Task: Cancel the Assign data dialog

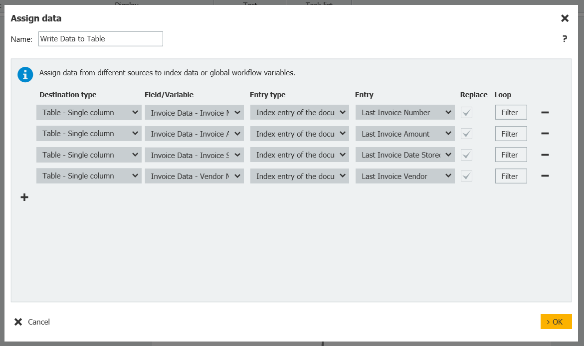Action: click(32, 322)
